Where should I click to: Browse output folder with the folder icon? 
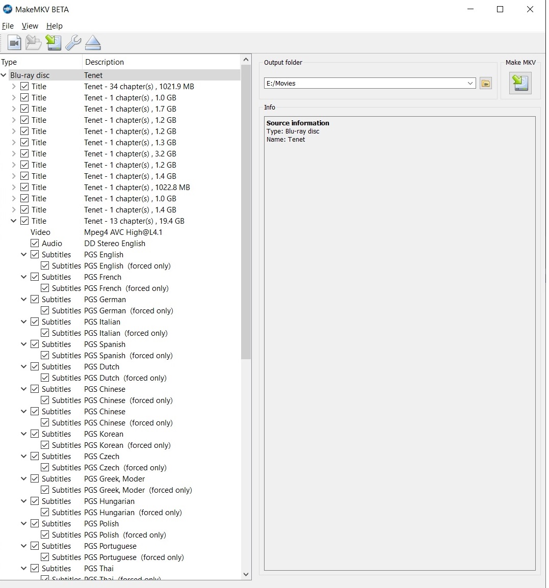click(x=486, y=83)
